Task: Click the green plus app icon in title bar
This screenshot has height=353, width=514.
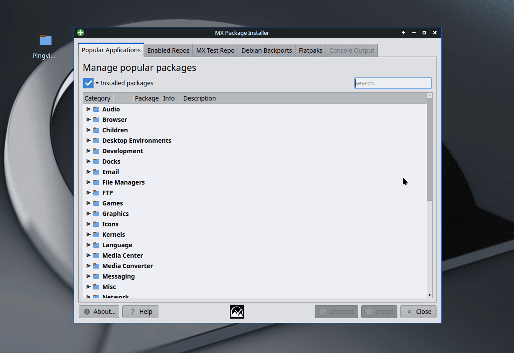Action: pos(81,33)
